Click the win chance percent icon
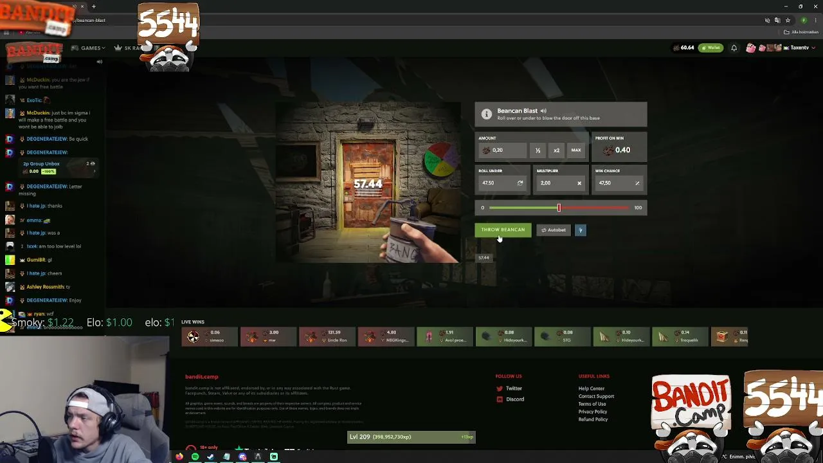 637,183
